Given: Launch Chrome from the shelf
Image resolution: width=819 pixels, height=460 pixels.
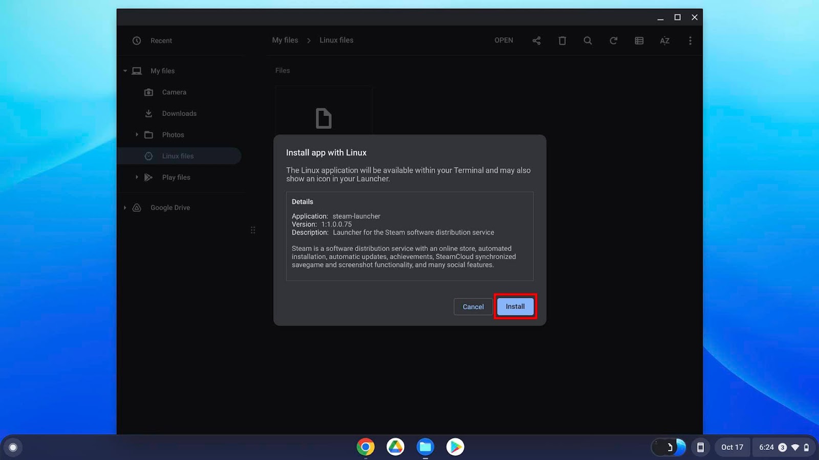Looking at the screenshot, I should 365,447.
